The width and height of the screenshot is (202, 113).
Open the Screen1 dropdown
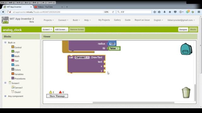click(x=47, y=30)
